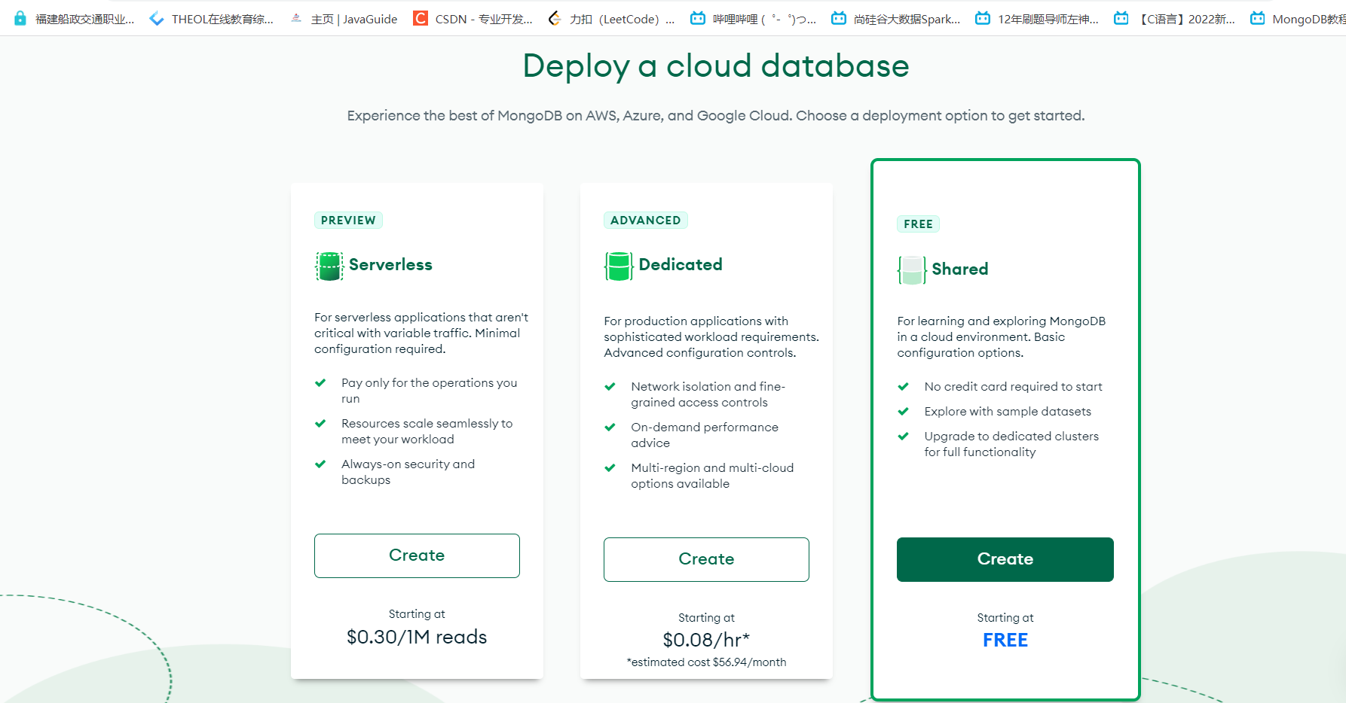Click 'Pay only for the operations you run' text
This screenshot has height=703, width=1346.
click(x=430, y=391)
